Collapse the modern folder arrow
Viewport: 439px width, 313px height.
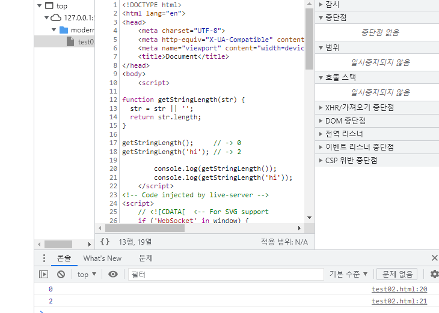pyautogui.click(x=54, y=30)
